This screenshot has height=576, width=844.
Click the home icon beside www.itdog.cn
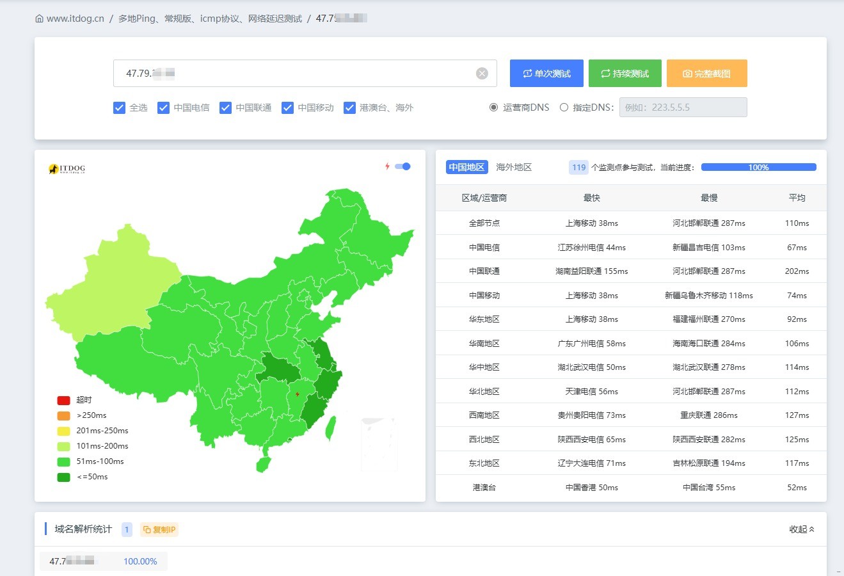pos(40,19)
